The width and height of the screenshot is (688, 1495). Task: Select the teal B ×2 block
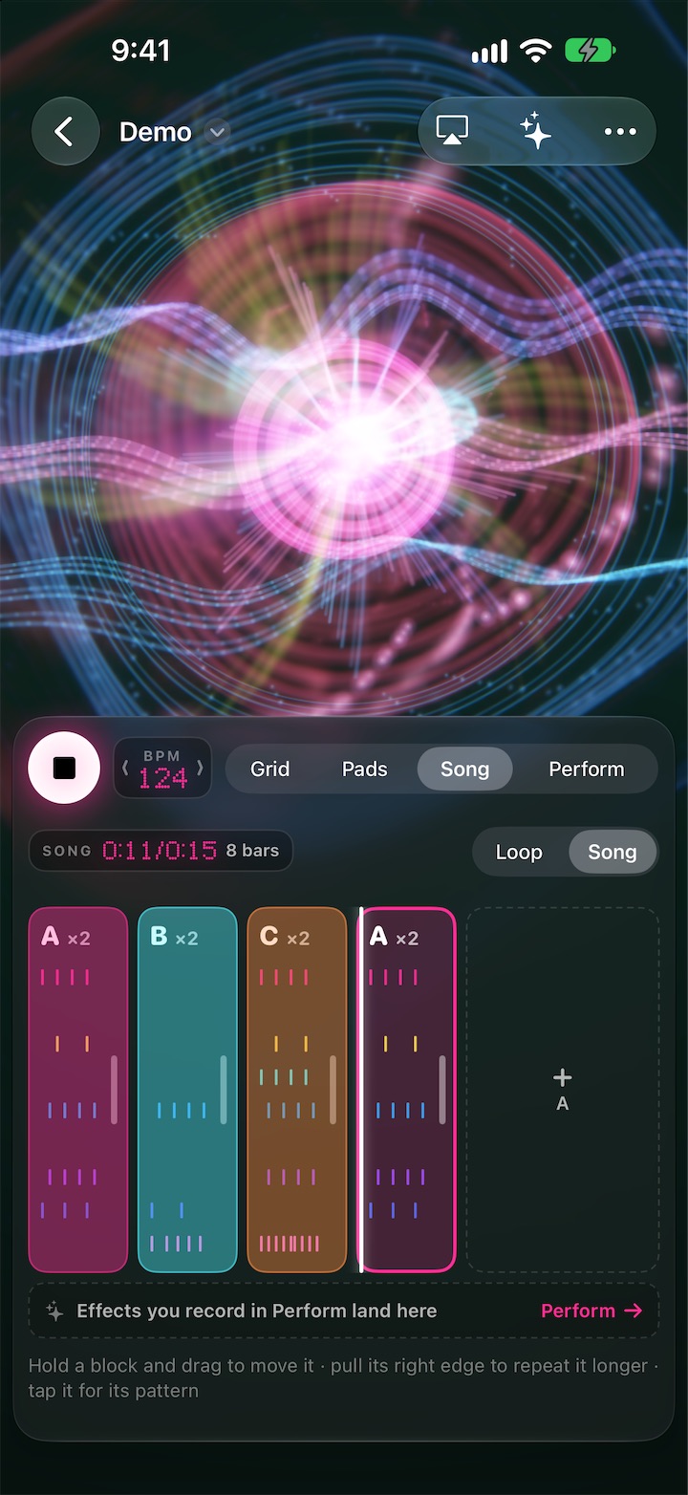187,1090
